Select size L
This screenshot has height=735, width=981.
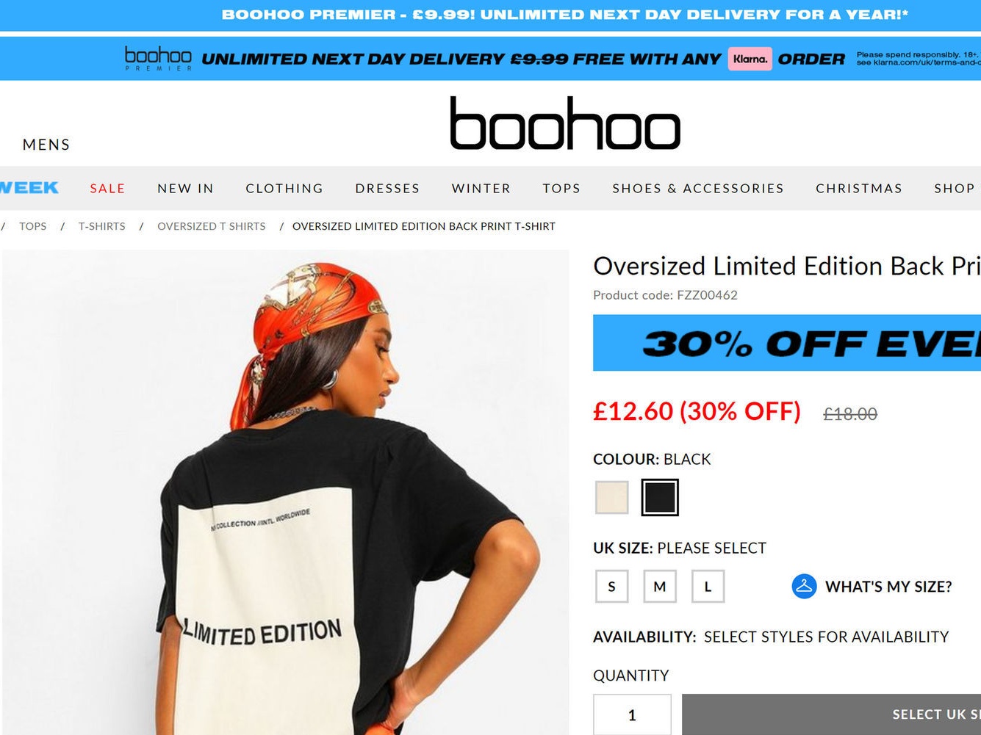[708, 586]
